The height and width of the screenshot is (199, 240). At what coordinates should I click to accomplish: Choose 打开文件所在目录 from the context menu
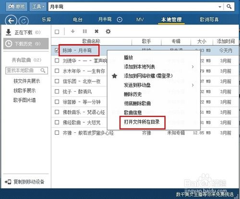142,122
